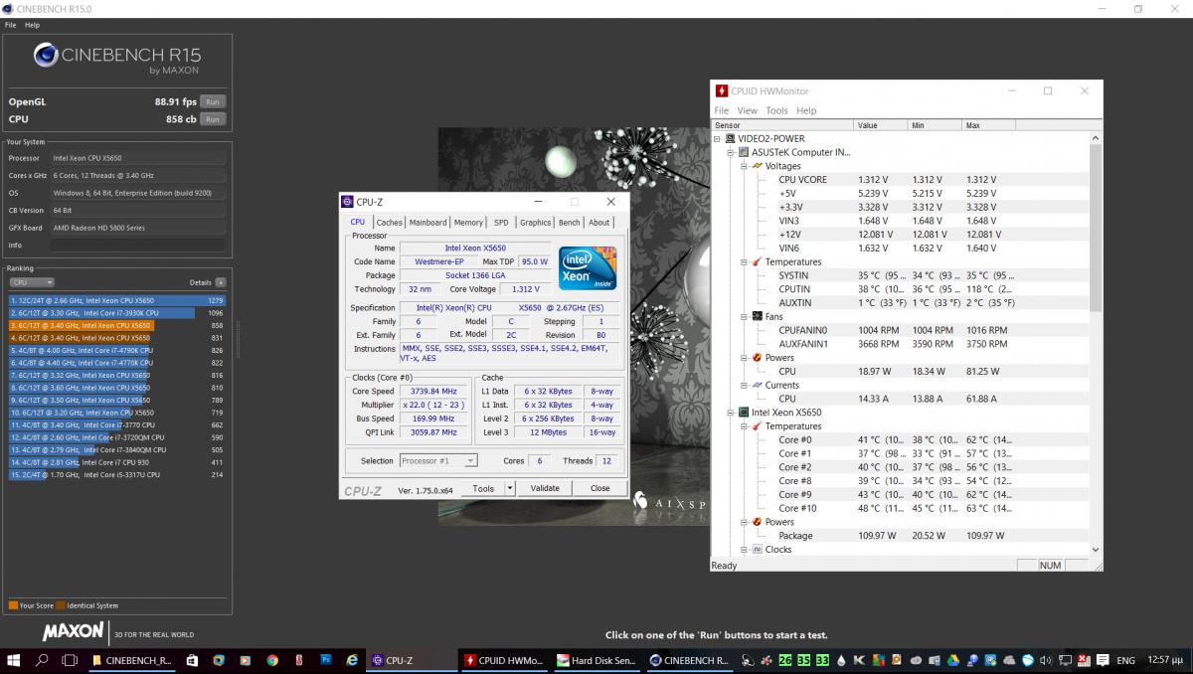The height and width of the screenshot is (674, 1193).
Task: Click the HWMonitor title bar app icon
Action: click(x=722, y=90)
